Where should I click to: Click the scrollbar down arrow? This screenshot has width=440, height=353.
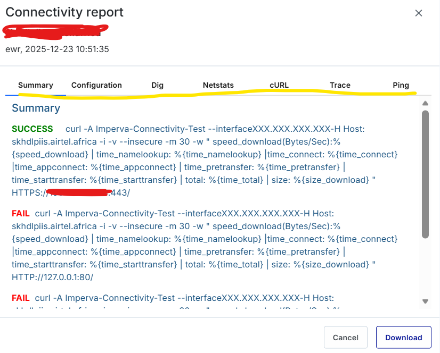[425, 301]
